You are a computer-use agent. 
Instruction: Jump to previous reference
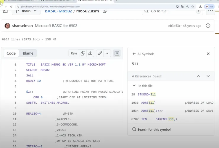(198, 76)
